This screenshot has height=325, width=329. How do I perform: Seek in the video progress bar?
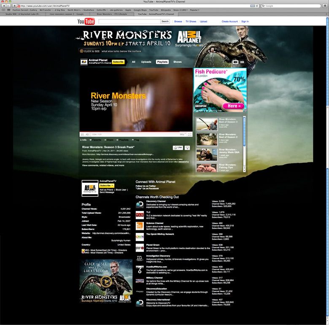pos(136,132)
